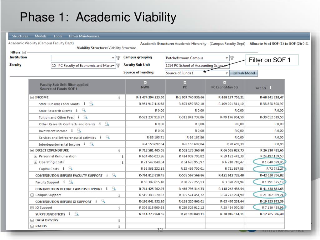Open the Faculty Sub Unit dropdown
The width and height of the screenshot is (320, 240).
[197, 66]
